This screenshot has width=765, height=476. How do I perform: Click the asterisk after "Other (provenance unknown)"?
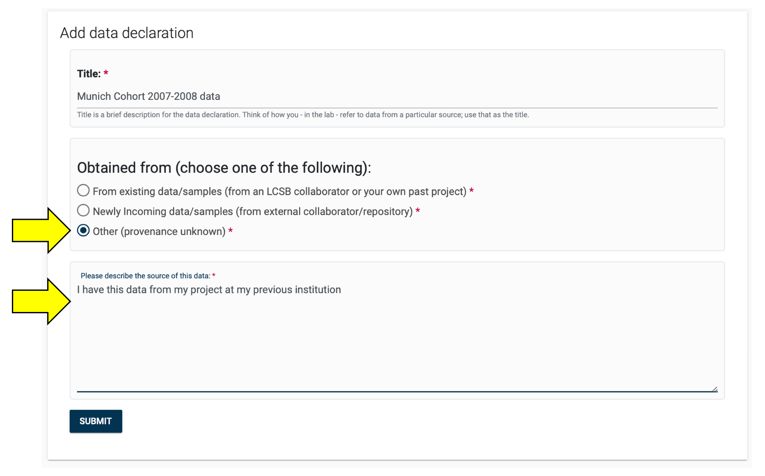[230, 231]
